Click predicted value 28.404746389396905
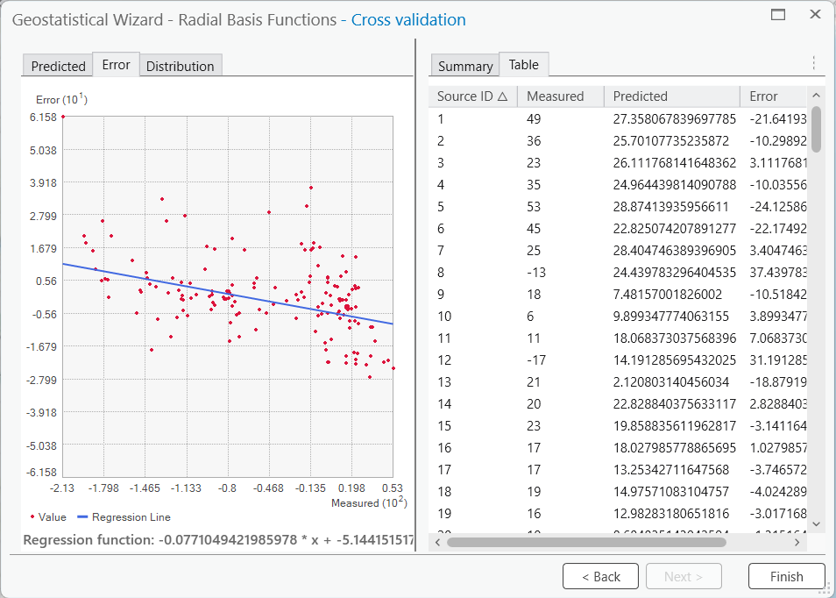The image size is (836, 598). (x=675, y=250)
